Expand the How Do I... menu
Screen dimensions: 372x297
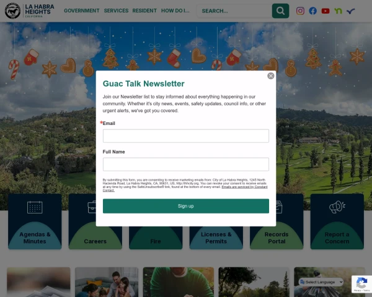175,11
